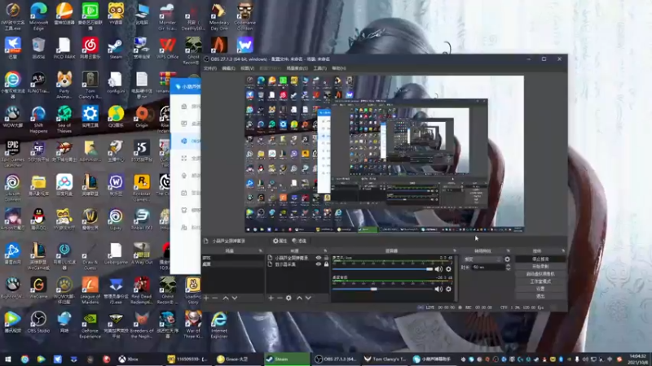
Task: Open Rockstar Games desktop shortcut
Action: pos(142,188)
